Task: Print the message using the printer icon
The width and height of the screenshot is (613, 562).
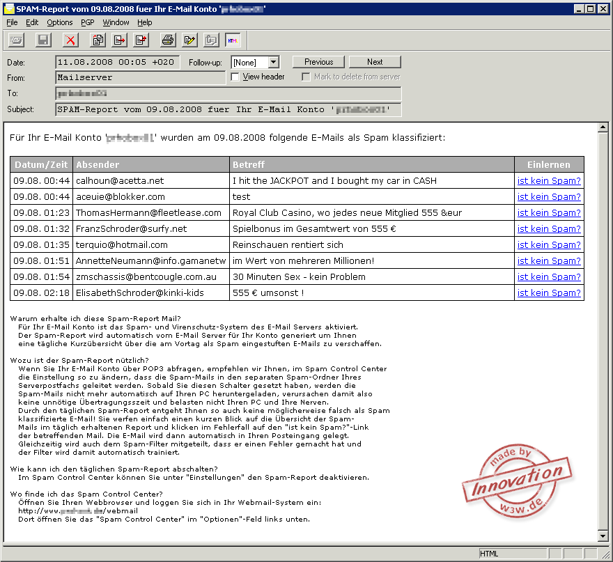Action: pyautogui.click(x=168, y=40)
